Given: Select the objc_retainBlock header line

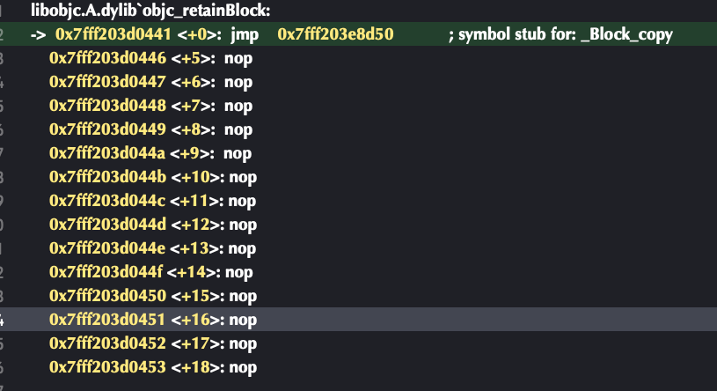Looking at the screenshot, I should pos(150,10).
